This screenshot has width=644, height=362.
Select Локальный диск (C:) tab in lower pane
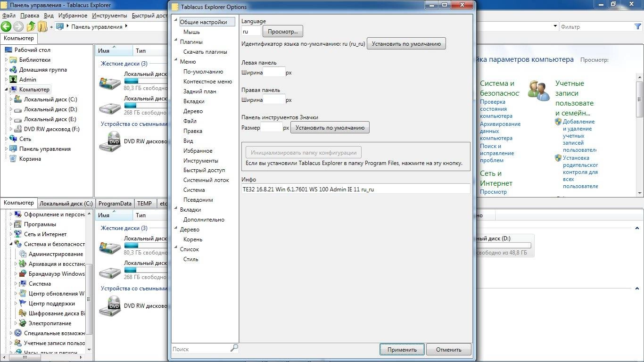click(x=66, y=204)
